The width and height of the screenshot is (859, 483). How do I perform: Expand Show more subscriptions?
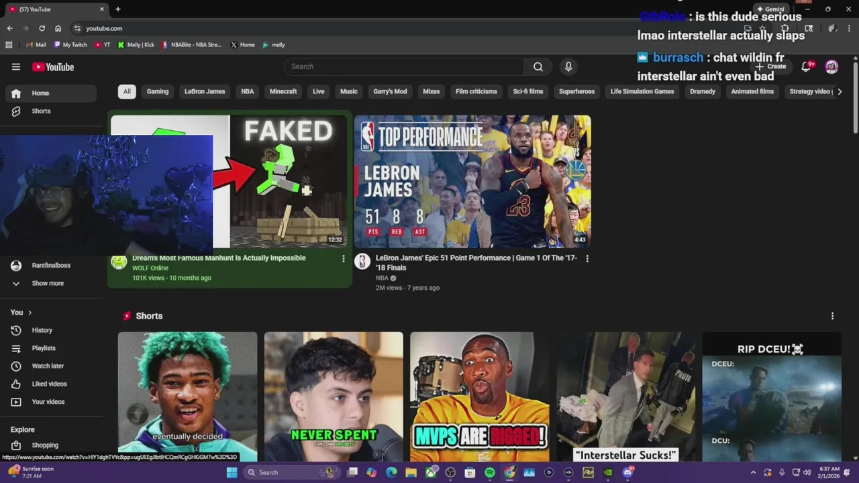click(x=51, y=284)
